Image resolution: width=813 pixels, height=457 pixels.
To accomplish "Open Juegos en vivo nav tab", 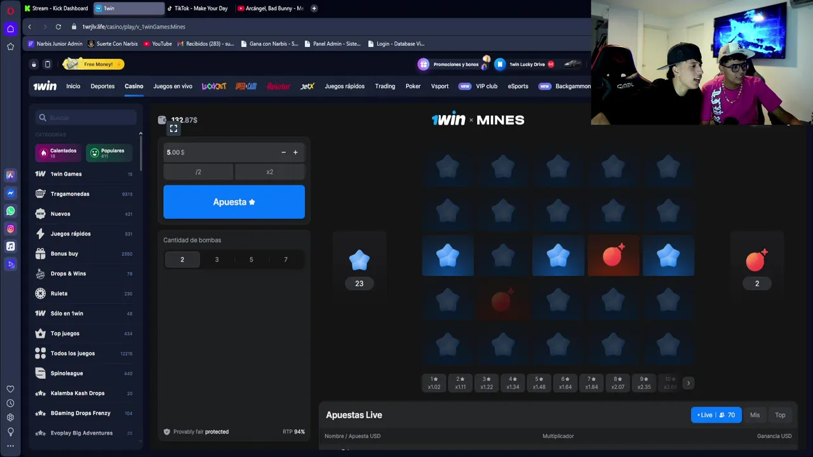I will (173, 86).
